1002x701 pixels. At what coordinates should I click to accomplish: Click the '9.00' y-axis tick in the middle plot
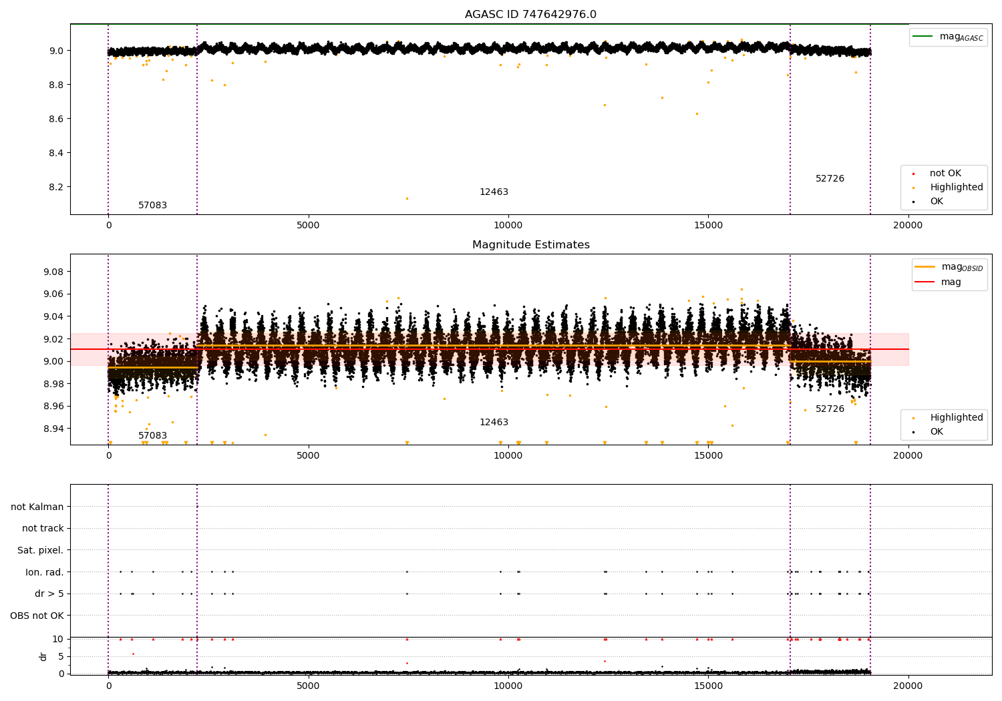(53, 361)
